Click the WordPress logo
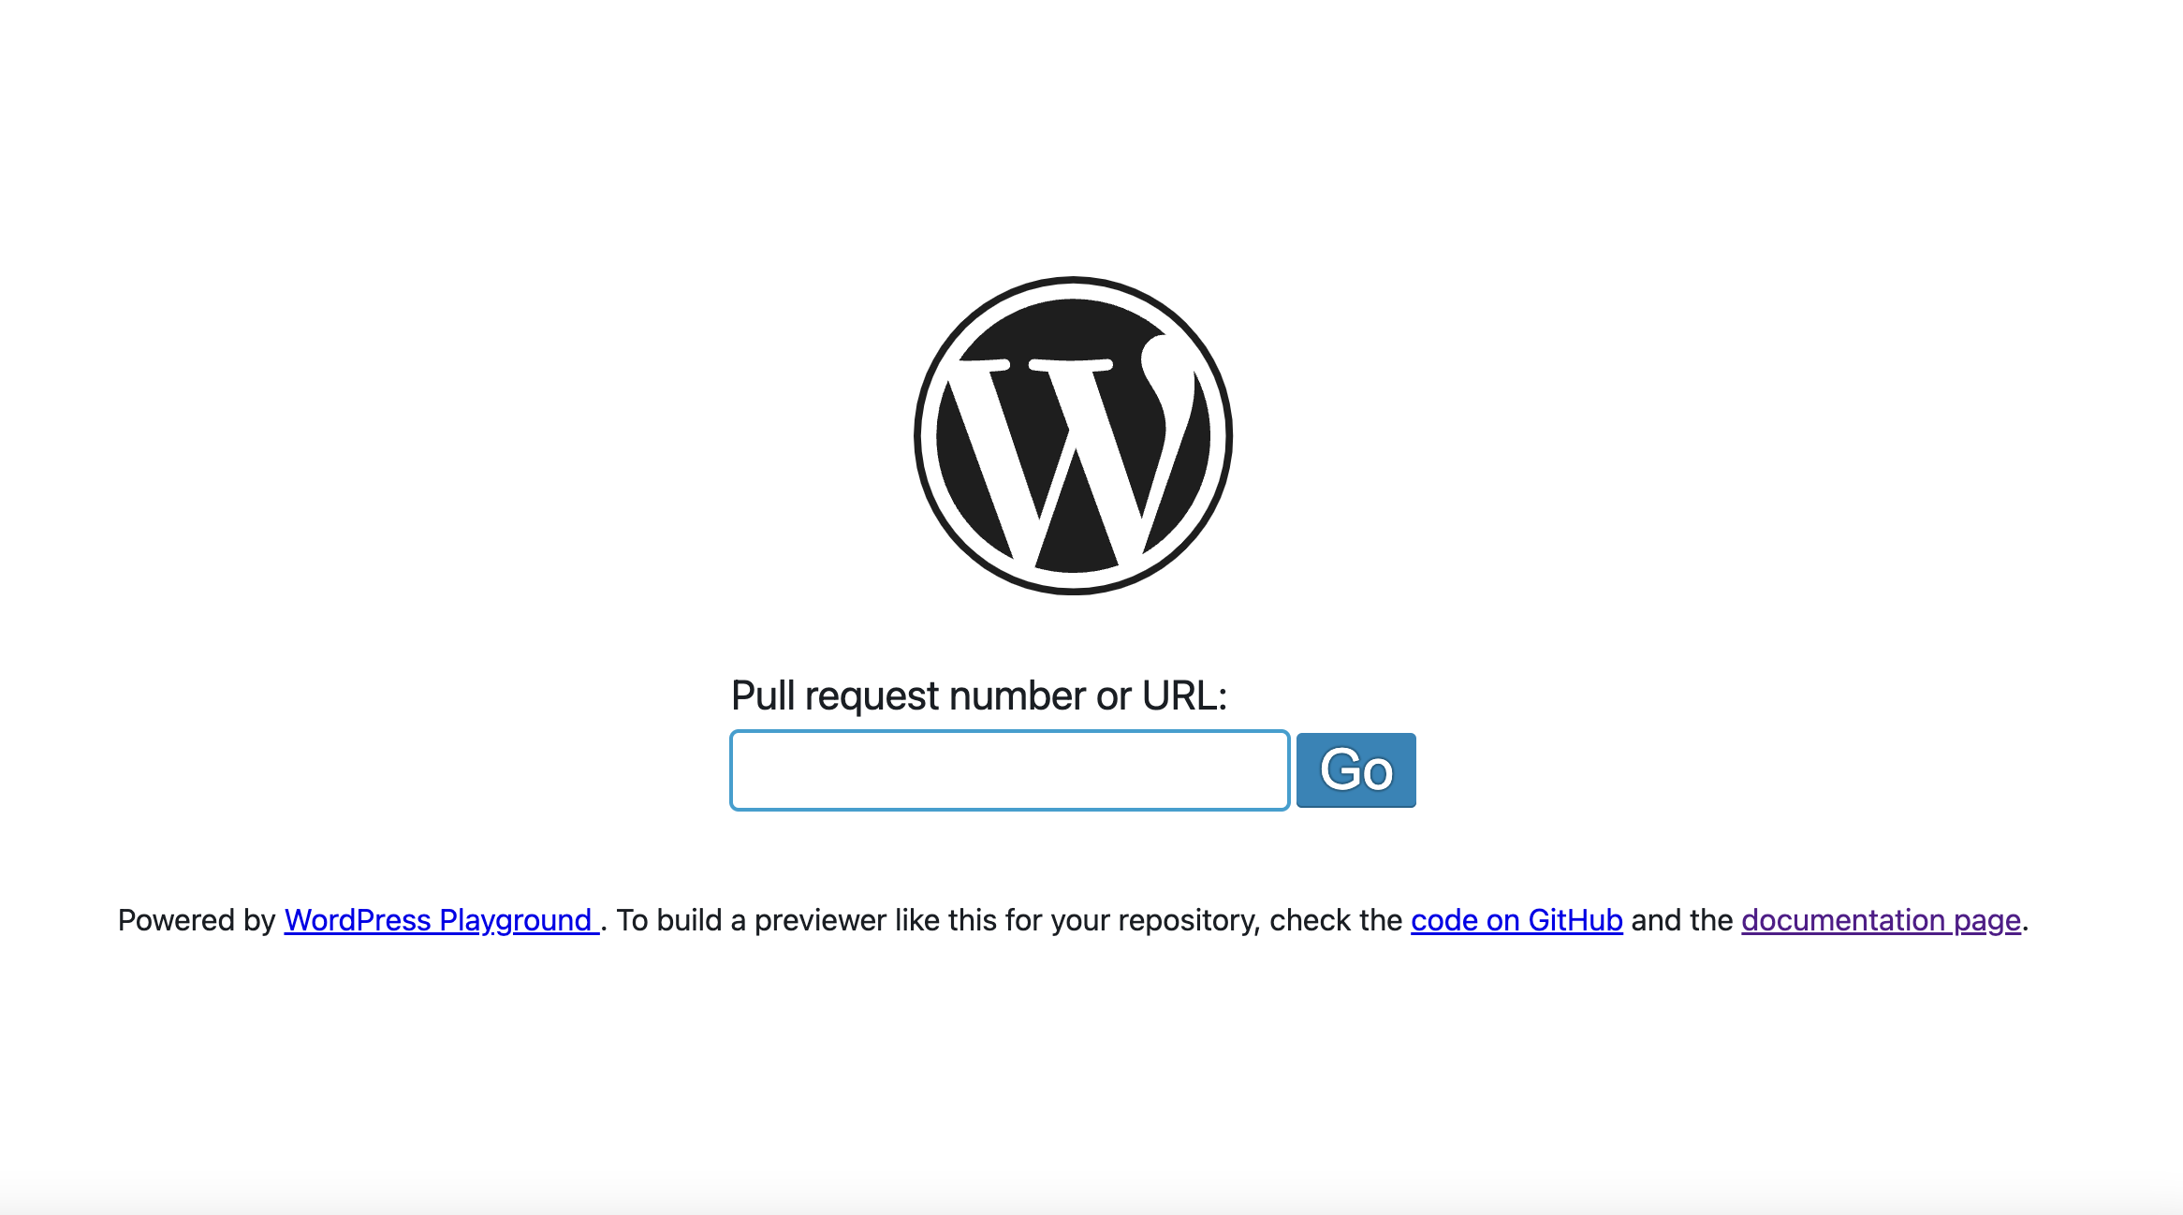The image size is (2183, 1215). coord(1073,435)
